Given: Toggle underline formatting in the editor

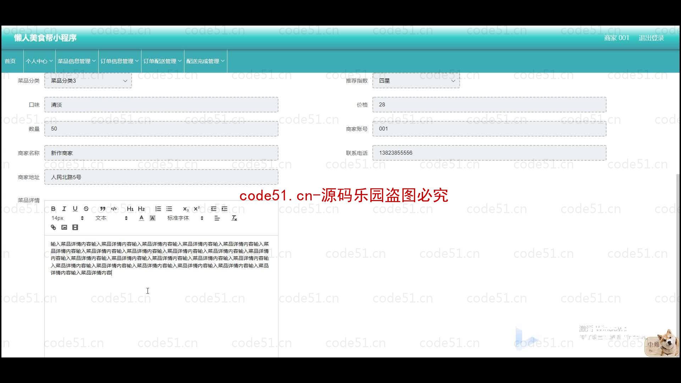Looking at the screenshot, I should [x=75, y=209].
